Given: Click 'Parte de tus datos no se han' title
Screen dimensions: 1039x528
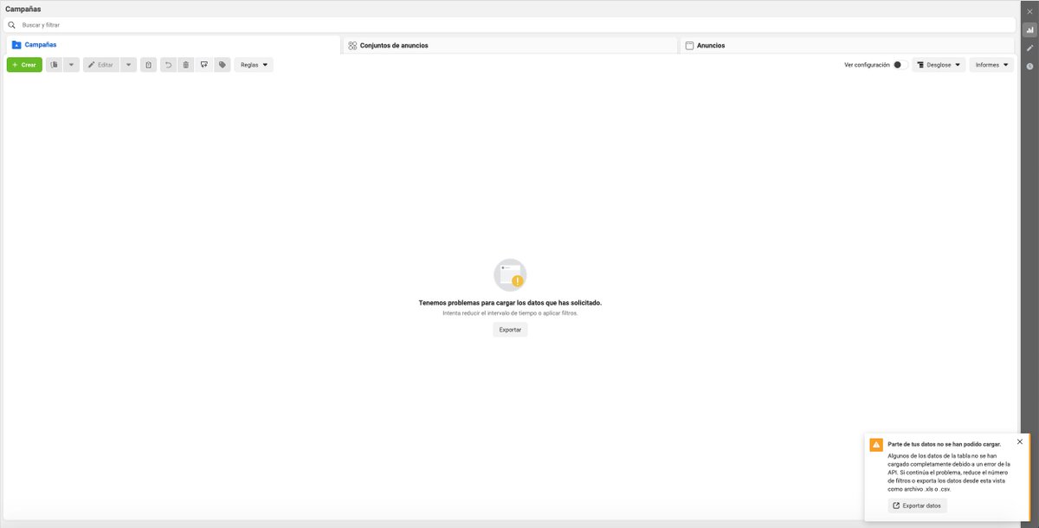Looking at the screenshot, I should pyautogui.click(x=944, y=444).
